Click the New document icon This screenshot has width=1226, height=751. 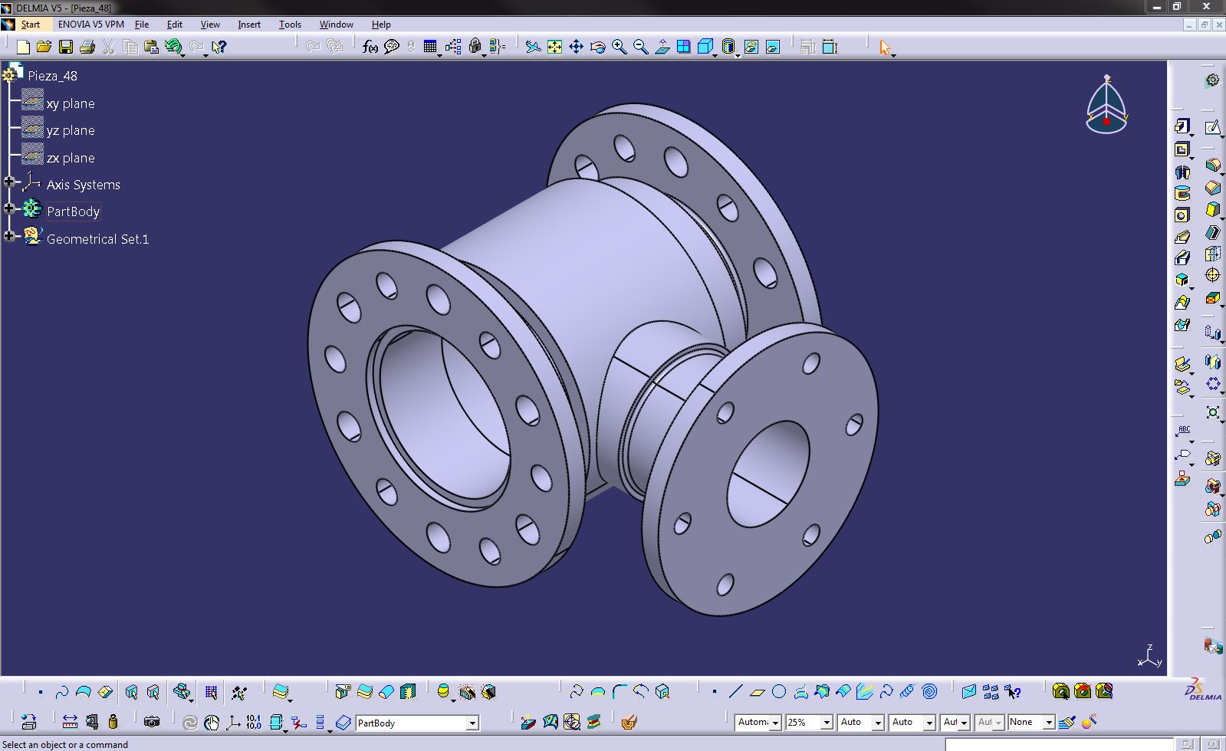23,48
